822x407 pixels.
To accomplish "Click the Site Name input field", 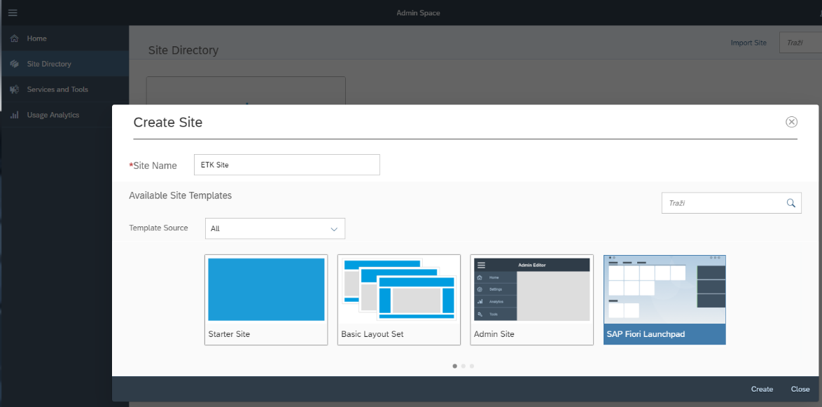I will (x=287, y=165).
